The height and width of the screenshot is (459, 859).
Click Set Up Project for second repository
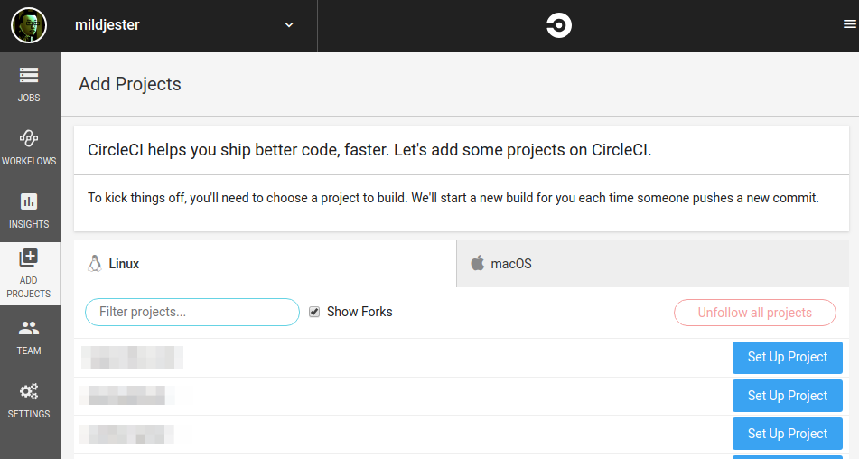tap(788, 396)
